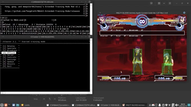191x107 pixels.
Task: Select the [8] Update option in CCCaster
Action: (x=8, y=62)
